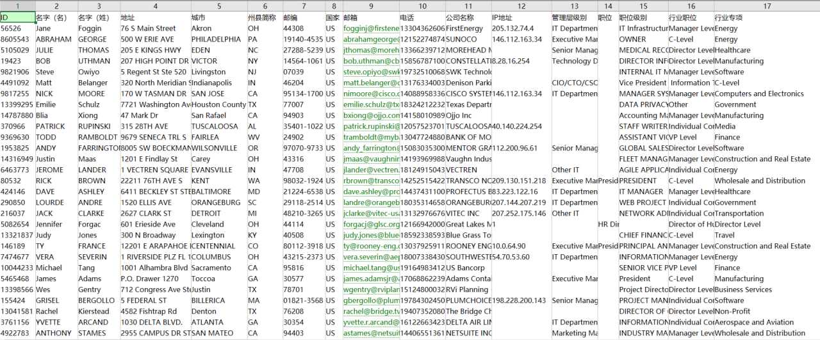Select the industry cell Media

767,126
